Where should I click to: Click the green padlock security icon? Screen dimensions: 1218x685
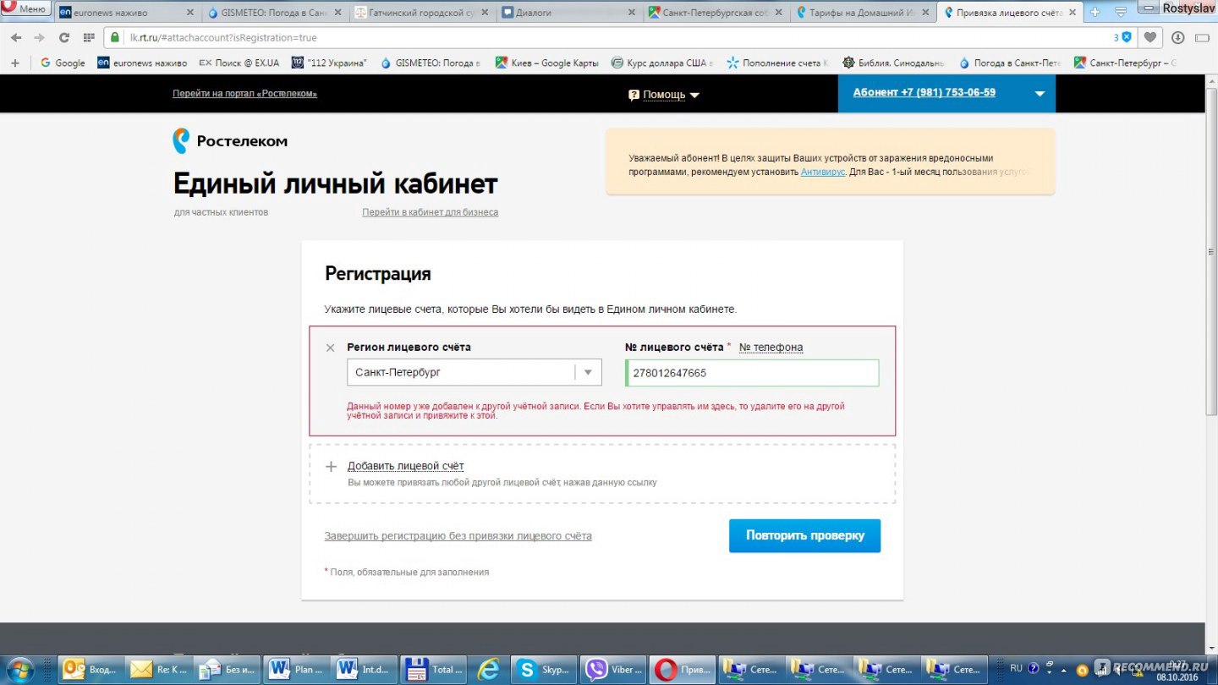tap(115, 37)
